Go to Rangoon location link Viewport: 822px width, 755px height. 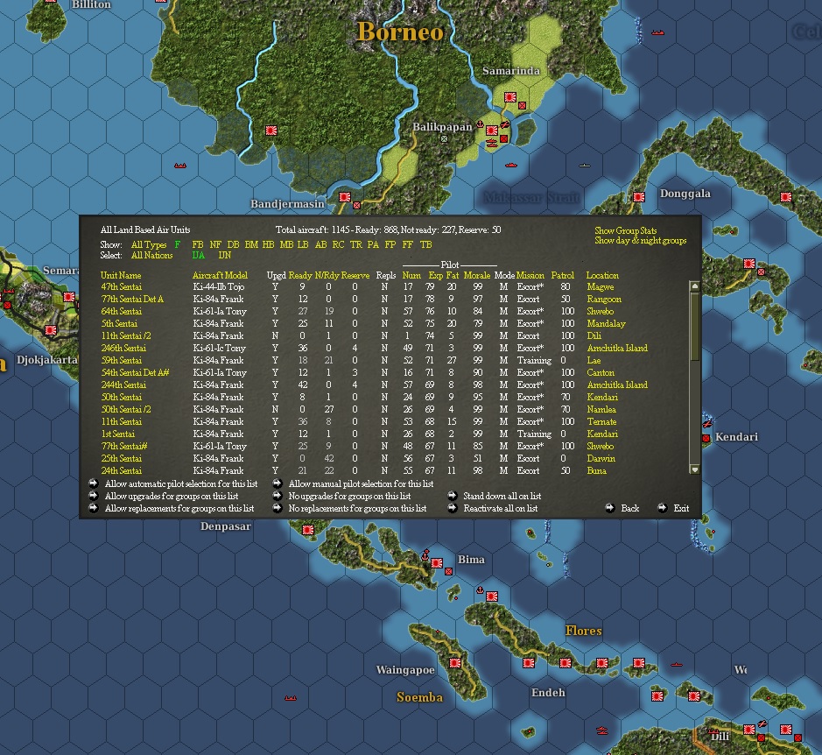(604, 299)
